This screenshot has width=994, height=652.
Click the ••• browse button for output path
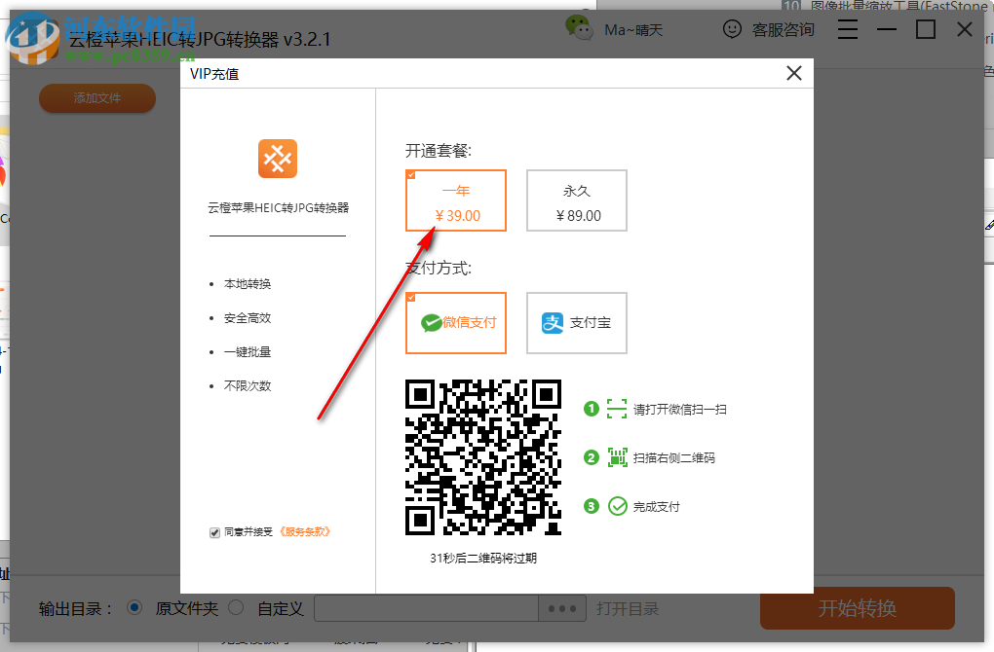tap(561, 608)
